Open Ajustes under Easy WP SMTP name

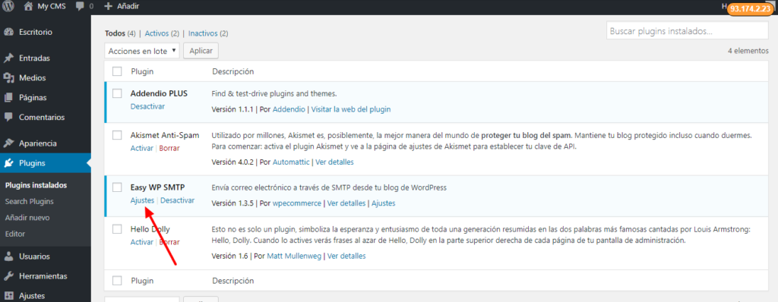click(142, 200)
